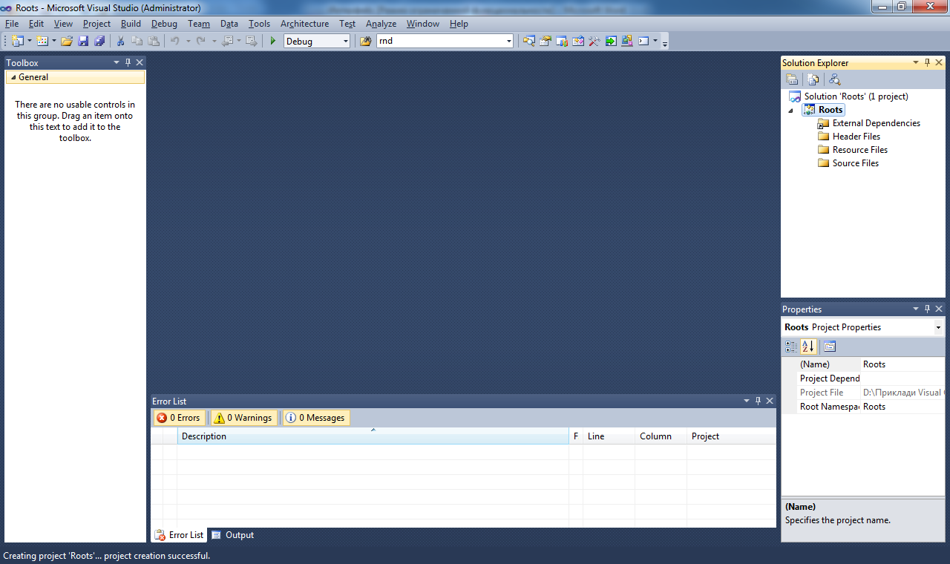The height and width of the screenshot is (564, 950).
Task: Toggle auto-hide pin on Toolbox panel
Action: [x=128, y=63]
